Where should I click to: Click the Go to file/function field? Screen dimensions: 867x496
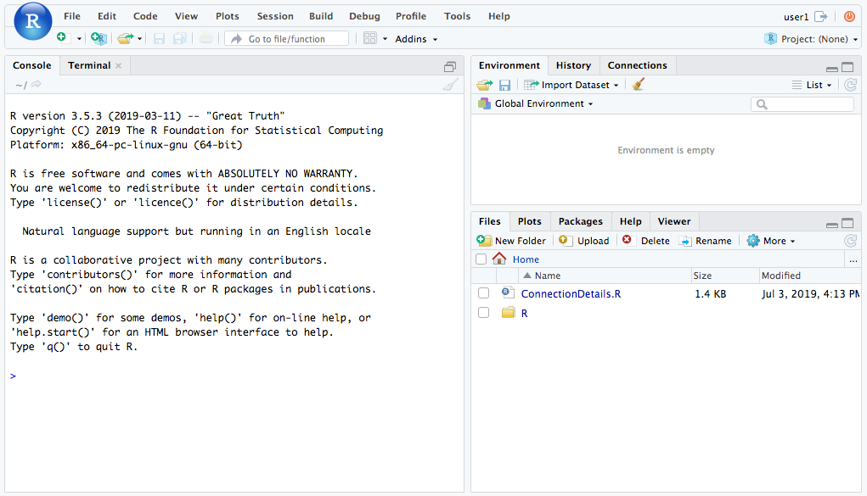(x=287, y=39)
